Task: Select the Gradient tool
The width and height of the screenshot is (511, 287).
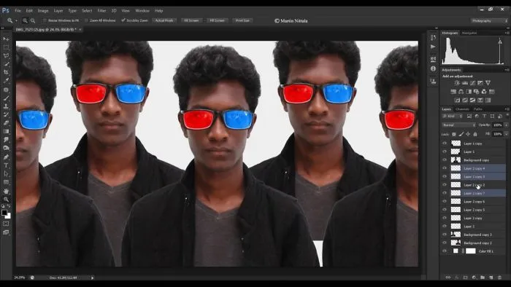Action: coord(6,131)
